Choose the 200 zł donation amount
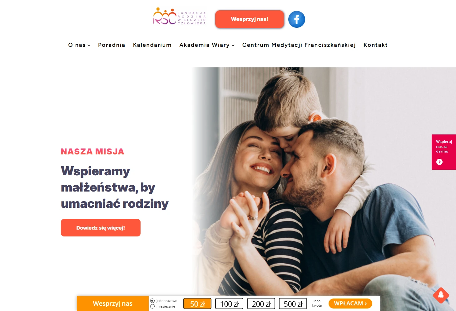The width and height of the screenshot is (456, 311). (261, 304)
